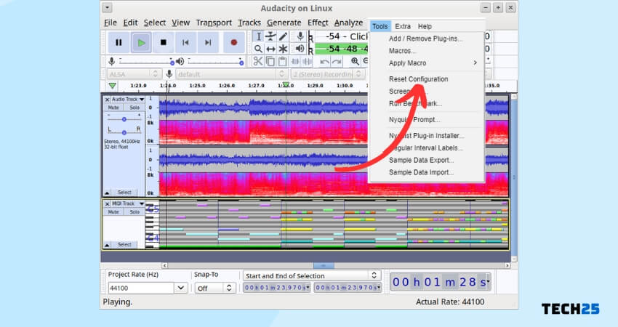This screenshot has width=618, height=327.
Task: Open the Transport menu
Action: click(x=214, y=23)
